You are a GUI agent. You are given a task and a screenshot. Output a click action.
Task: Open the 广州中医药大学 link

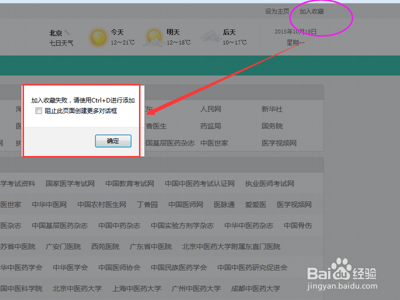pyautogui.click(x=196, y=288)
